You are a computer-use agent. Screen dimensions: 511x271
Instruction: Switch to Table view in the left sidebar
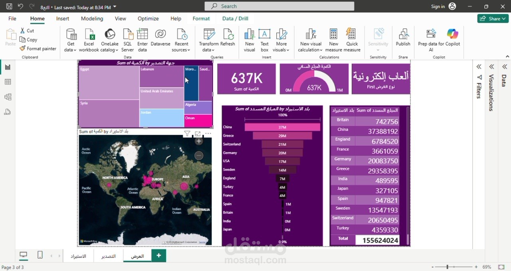(7, 82)
